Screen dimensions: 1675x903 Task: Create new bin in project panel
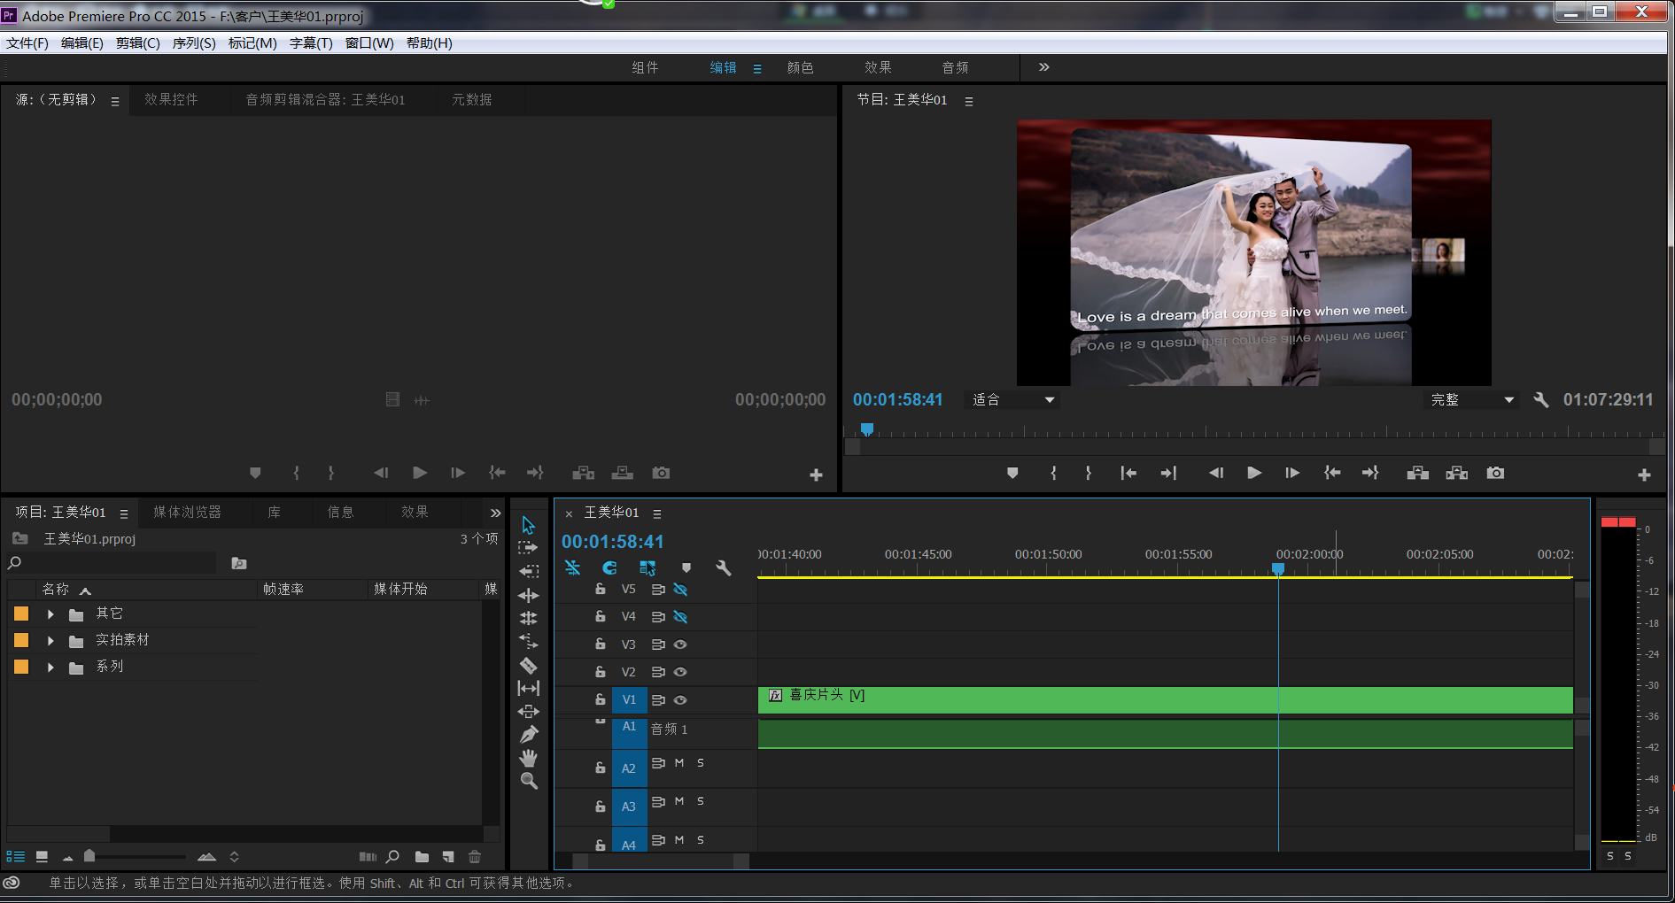422,856
